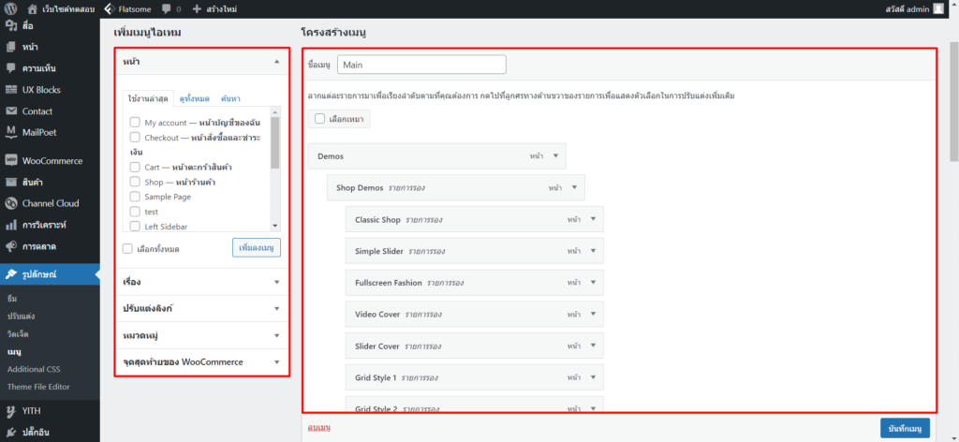Expand the Grid Style 1 item arrow

coord(593,377)
